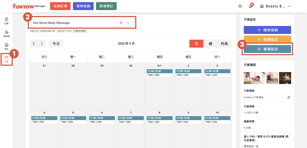Switch calendar to 月 month view

[196, 44]
